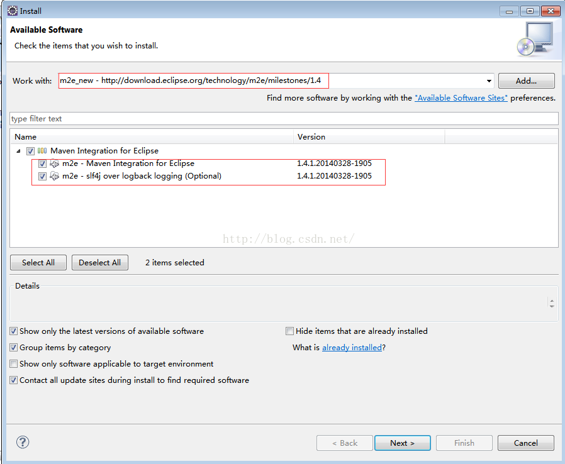Viewport: 565px width, 464px height.
Task: Uncheck m2e - Maven Integration for Eclipse item
Action: click(43, 164)
